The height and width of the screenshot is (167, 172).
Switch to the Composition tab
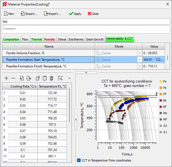pyautogui.click(x=11, y=39)
